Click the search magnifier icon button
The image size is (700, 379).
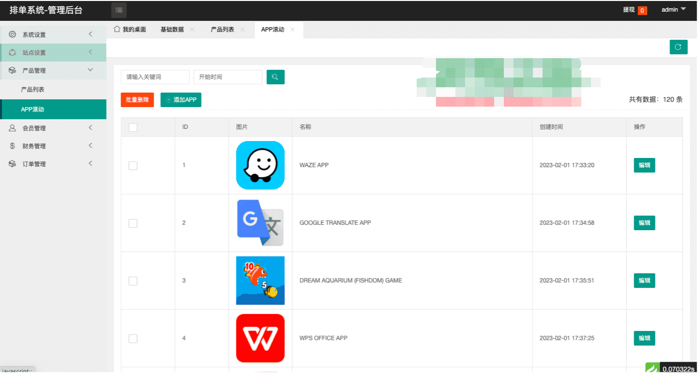coord(275,77)
